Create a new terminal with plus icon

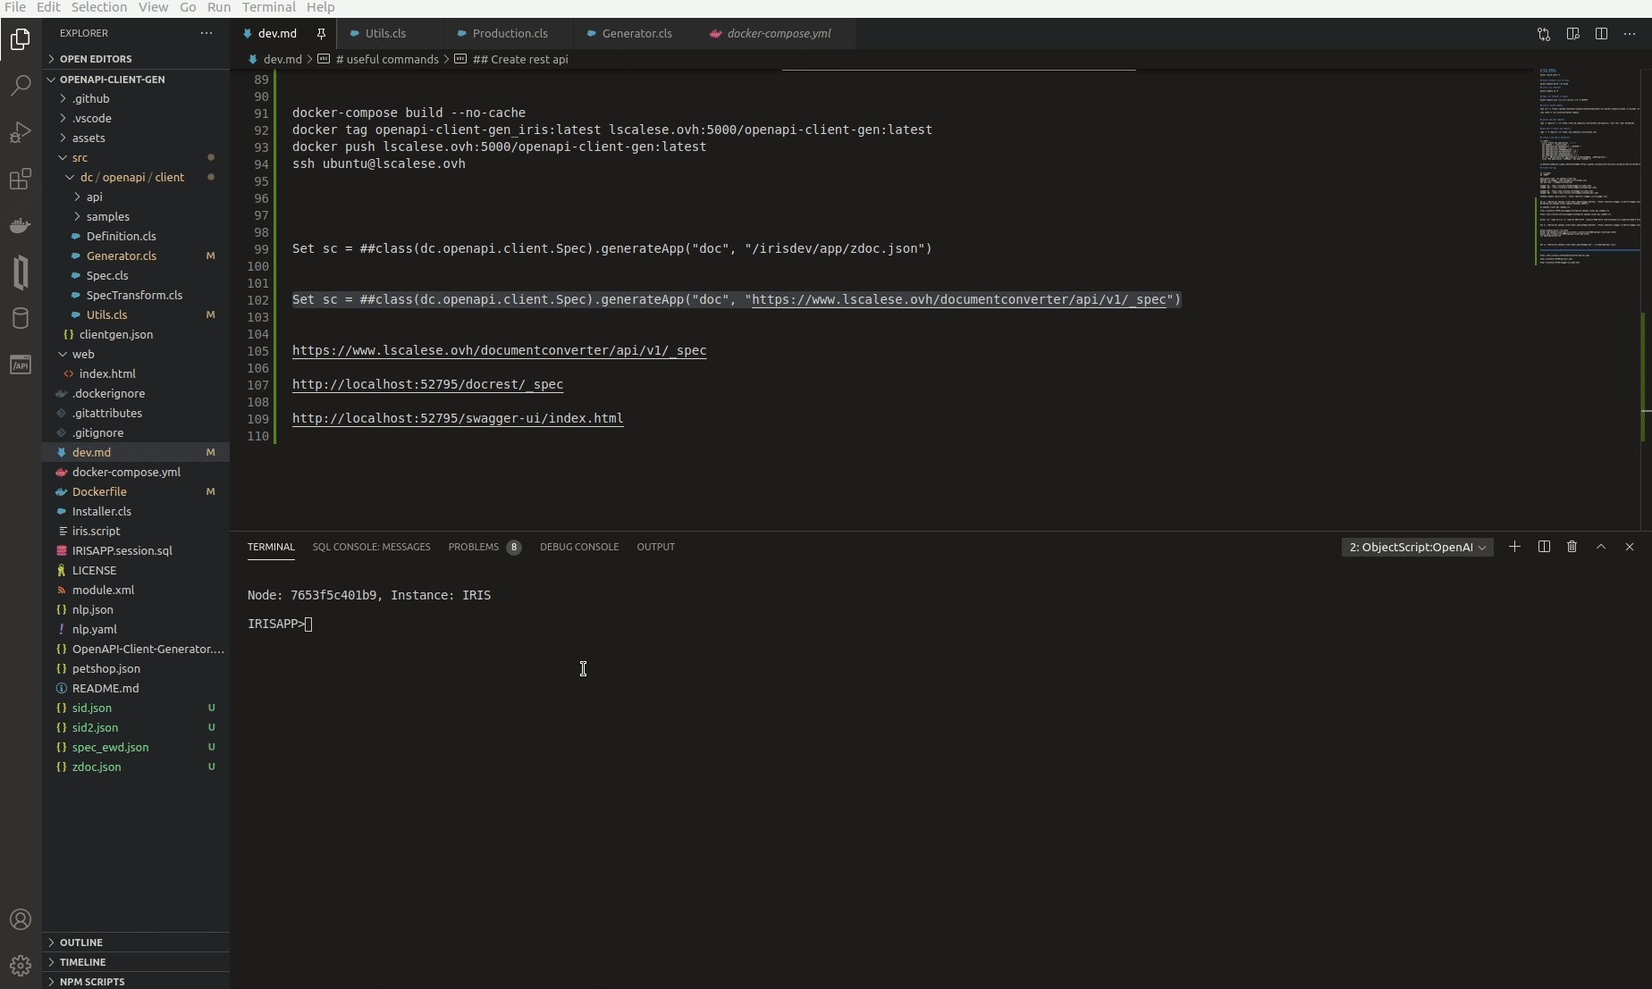(1514, 547)
